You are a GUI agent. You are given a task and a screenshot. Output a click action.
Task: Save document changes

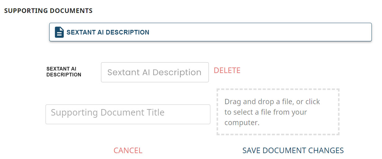(293, 150)
